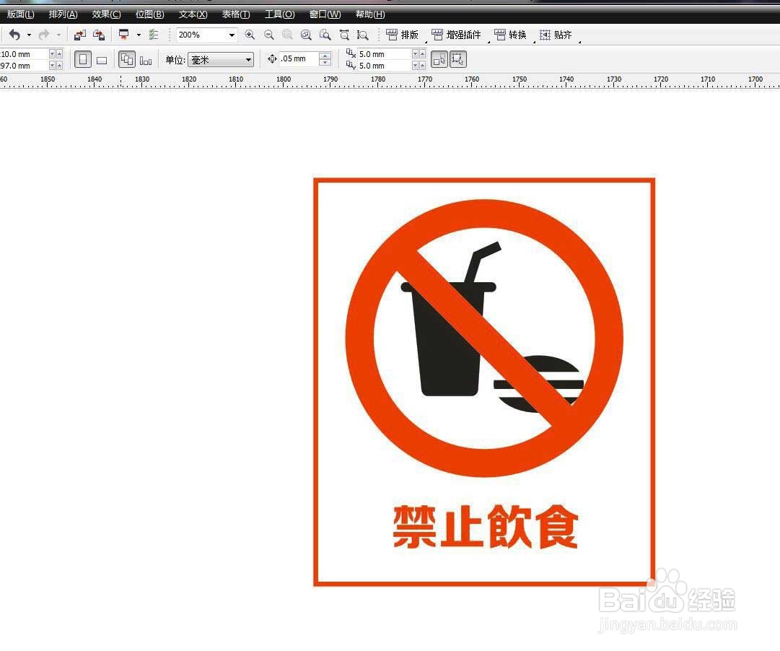Click the Export icon
Viewport: 780px width, 651px height.
tap(99, 35)
